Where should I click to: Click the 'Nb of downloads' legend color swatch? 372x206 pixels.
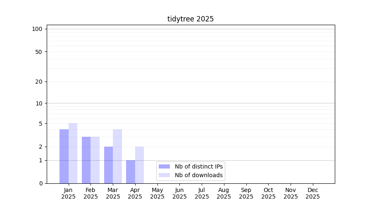(x=164, y=175)
